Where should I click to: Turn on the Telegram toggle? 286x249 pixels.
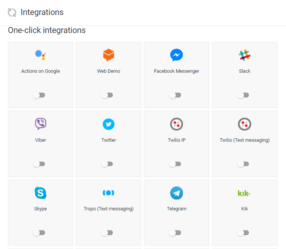pos(175,233)
